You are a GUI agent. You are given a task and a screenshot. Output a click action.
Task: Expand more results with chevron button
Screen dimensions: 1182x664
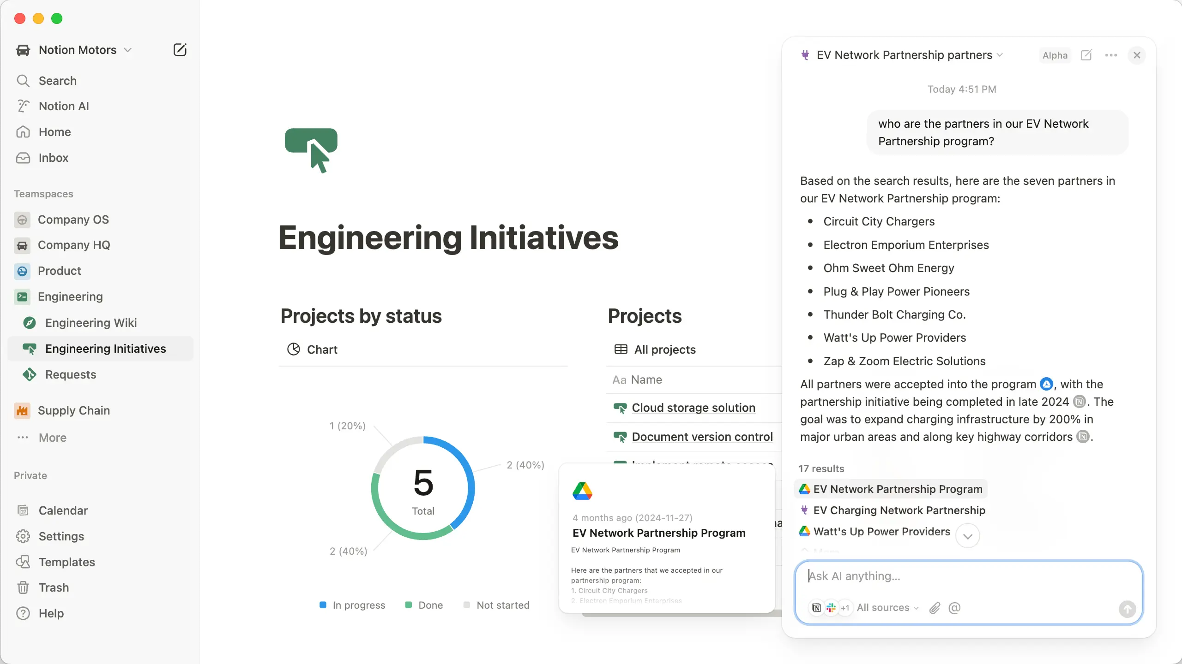[x=968, y=536]
